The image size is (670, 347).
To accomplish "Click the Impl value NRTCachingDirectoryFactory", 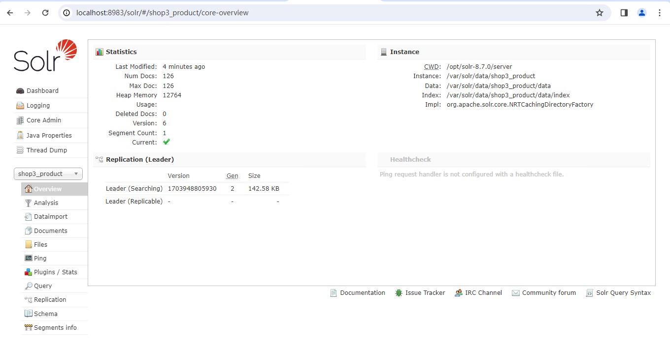I will coord(520,105).
